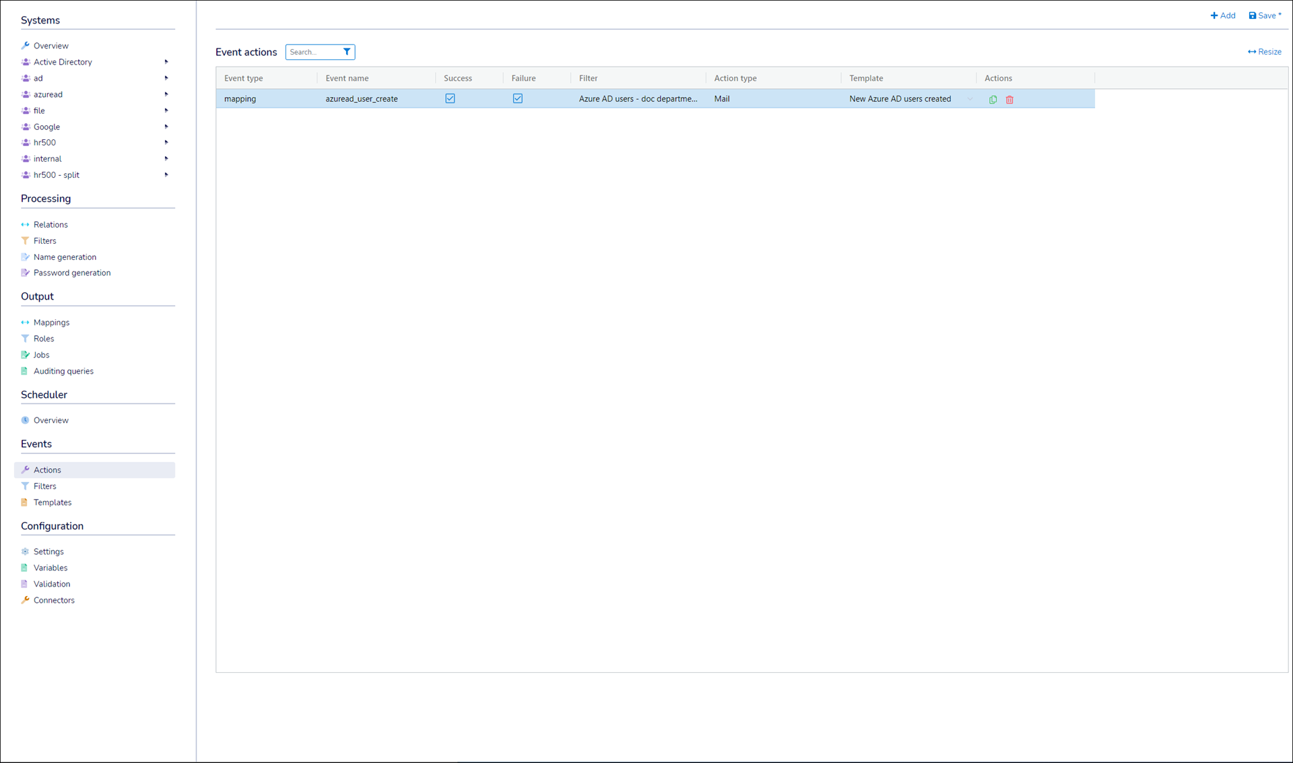Open Jobs in the Output section

[x=41, y=355]
